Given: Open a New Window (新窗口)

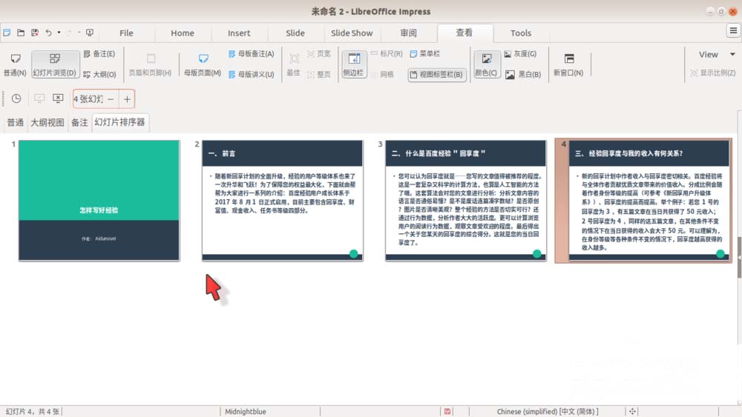Looking at the screenshot, I should click(568, 64).
